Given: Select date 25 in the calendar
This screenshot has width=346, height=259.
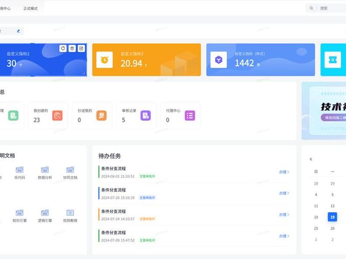Looking at the screenshot, I should pos(316,228).
